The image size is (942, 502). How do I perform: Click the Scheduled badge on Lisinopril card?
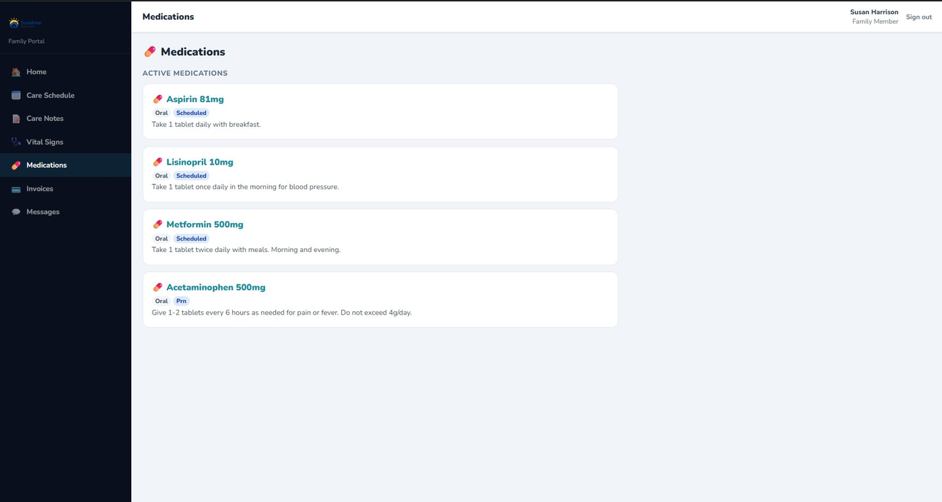191,176
